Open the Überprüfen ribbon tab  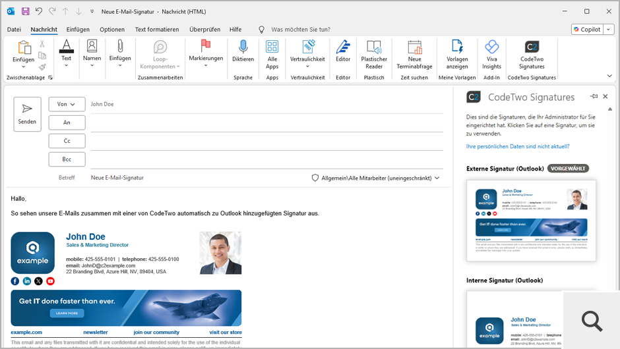205,29
